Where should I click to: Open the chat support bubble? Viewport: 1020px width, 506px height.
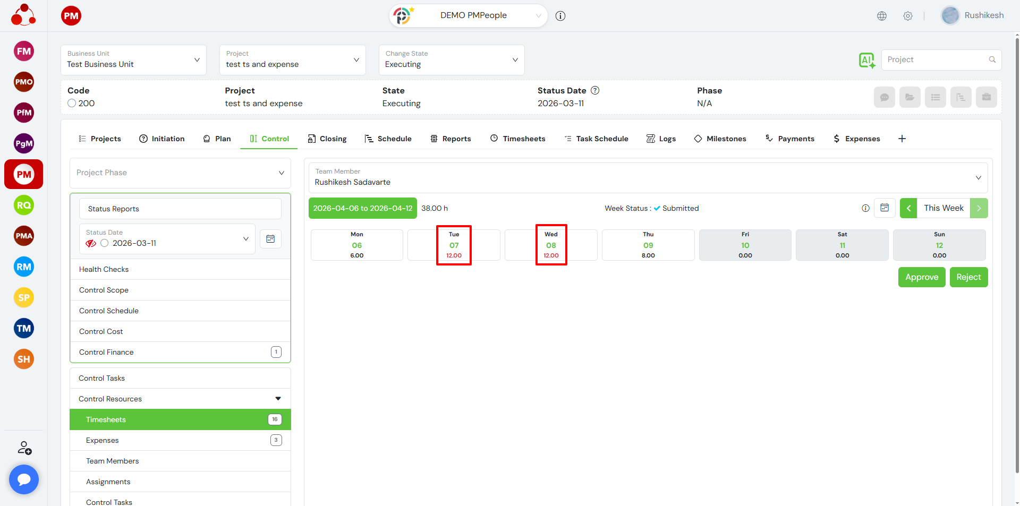coord(24,479)
